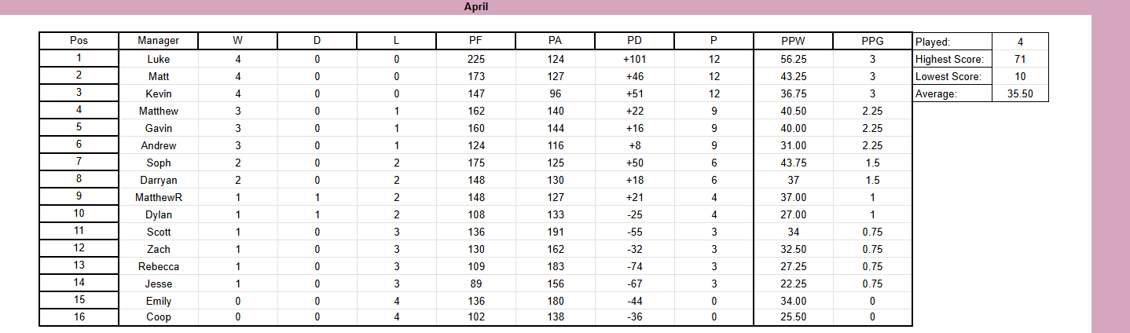Select the Pos column header
The height and width of the screenshot is (333, 1130).
79,41
